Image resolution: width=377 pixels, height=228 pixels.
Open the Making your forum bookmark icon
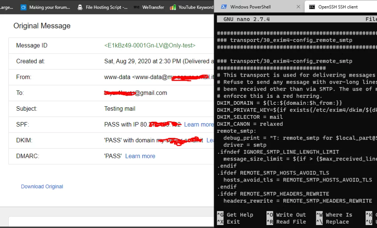[x=24, y=7]
